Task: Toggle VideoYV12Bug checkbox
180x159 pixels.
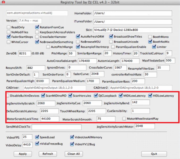Action: click(72, 144)
